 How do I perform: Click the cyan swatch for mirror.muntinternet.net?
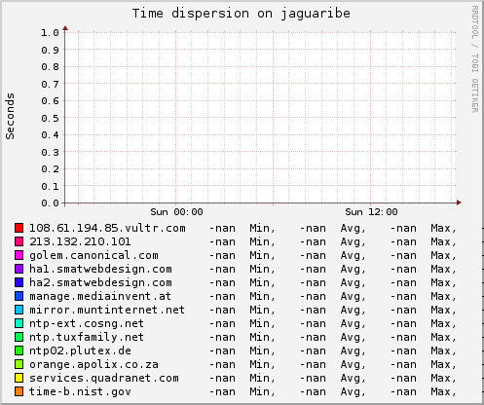pos(19,310)
